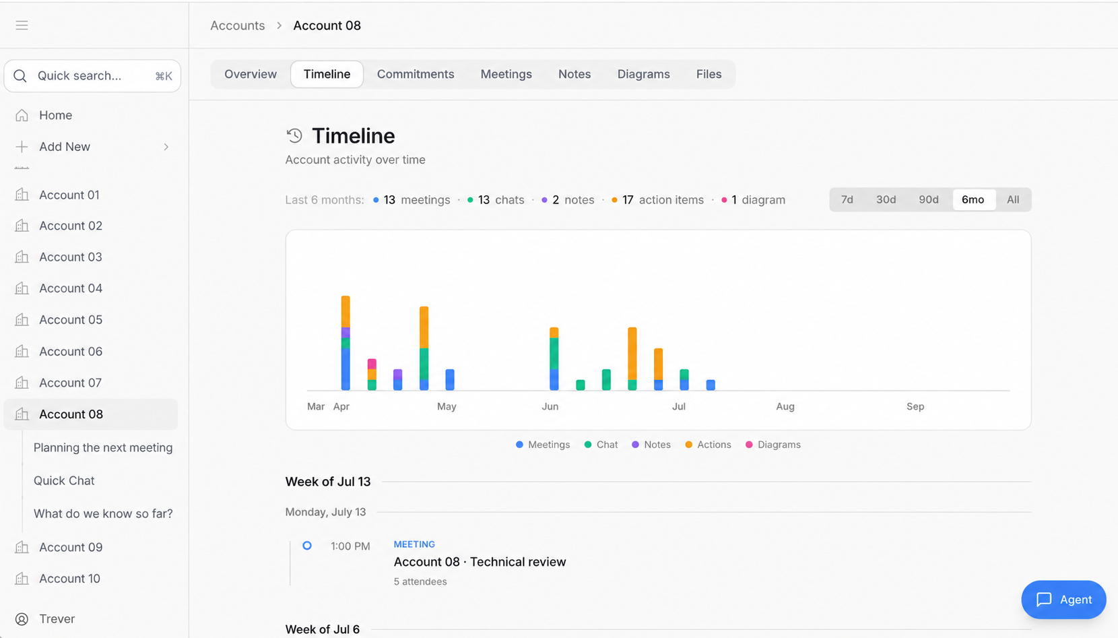The image size is (1118, 638).
Task: Select the 90d time range
Action: 929,199
